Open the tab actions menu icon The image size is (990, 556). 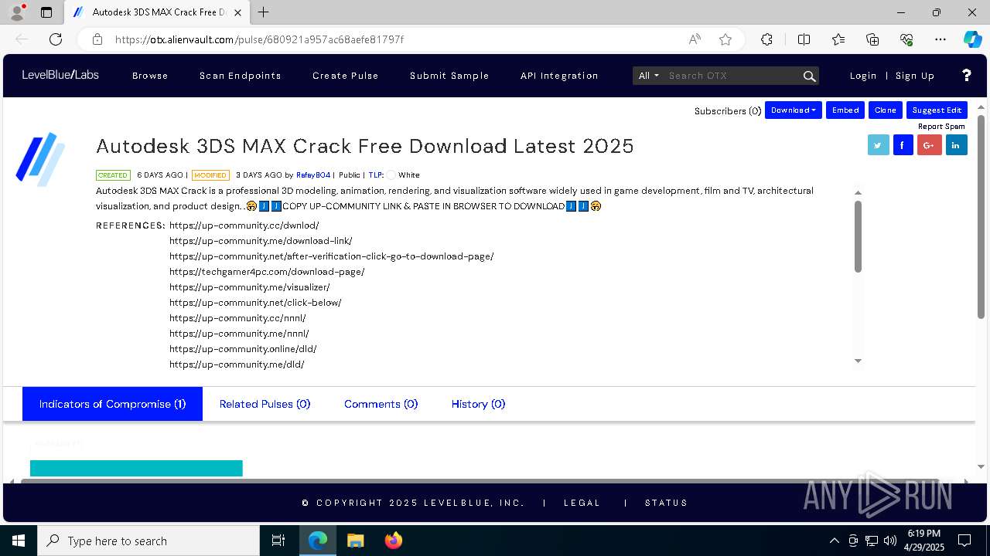[x=46, y=12]
